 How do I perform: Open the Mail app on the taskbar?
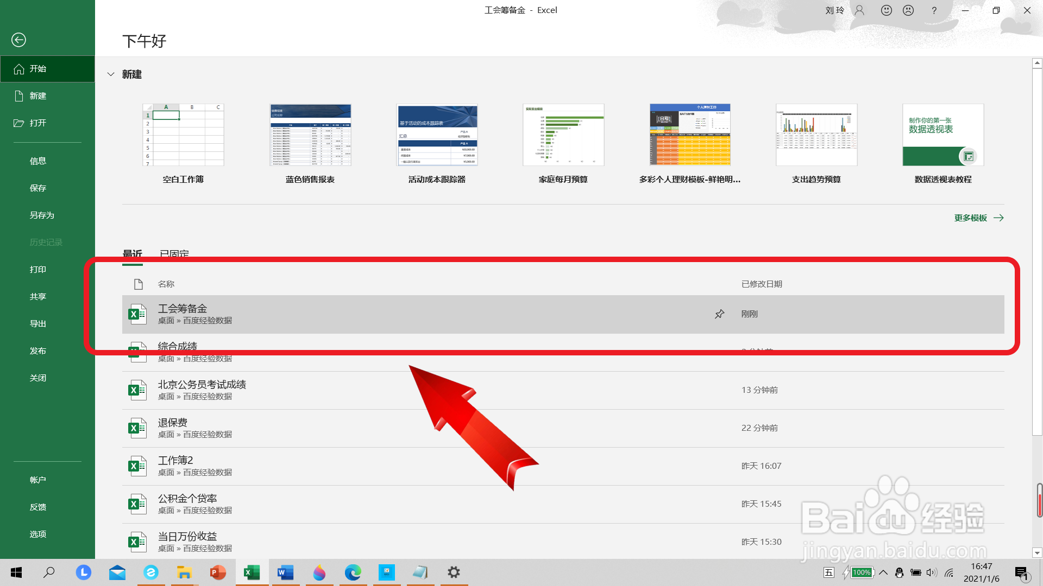click(x=117, y=572)
